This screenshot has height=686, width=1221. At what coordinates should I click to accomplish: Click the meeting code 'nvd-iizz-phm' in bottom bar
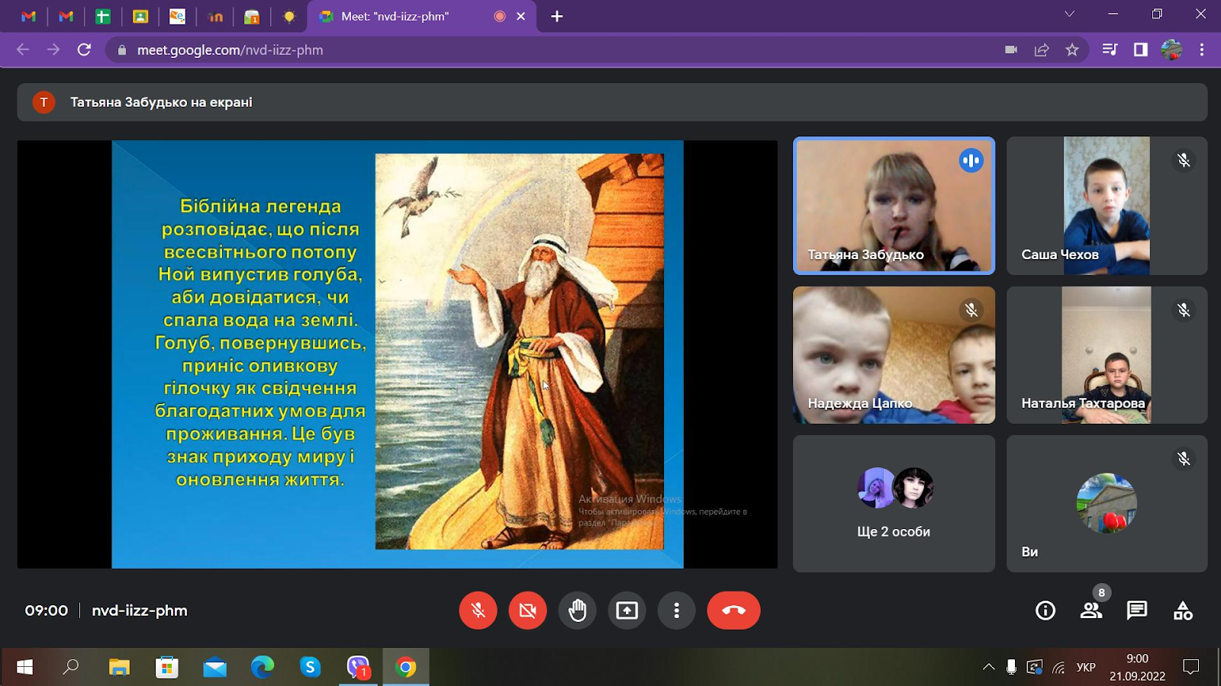140,611
